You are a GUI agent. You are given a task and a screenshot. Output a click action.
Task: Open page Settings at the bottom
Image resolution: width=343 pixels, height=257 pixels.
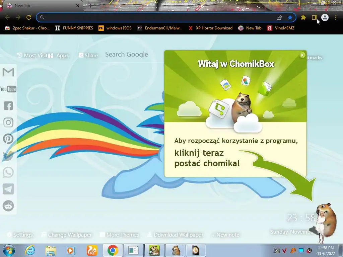point(20,235)
